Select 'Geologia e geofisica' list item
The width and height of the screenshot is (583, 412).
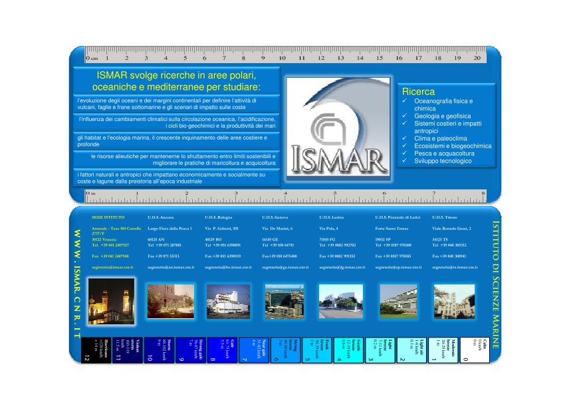[442, 116]
